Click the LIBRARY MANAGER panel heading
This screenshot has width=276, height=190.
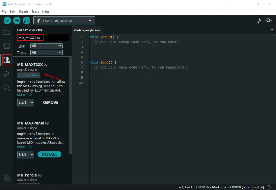(x=30, y=30)
